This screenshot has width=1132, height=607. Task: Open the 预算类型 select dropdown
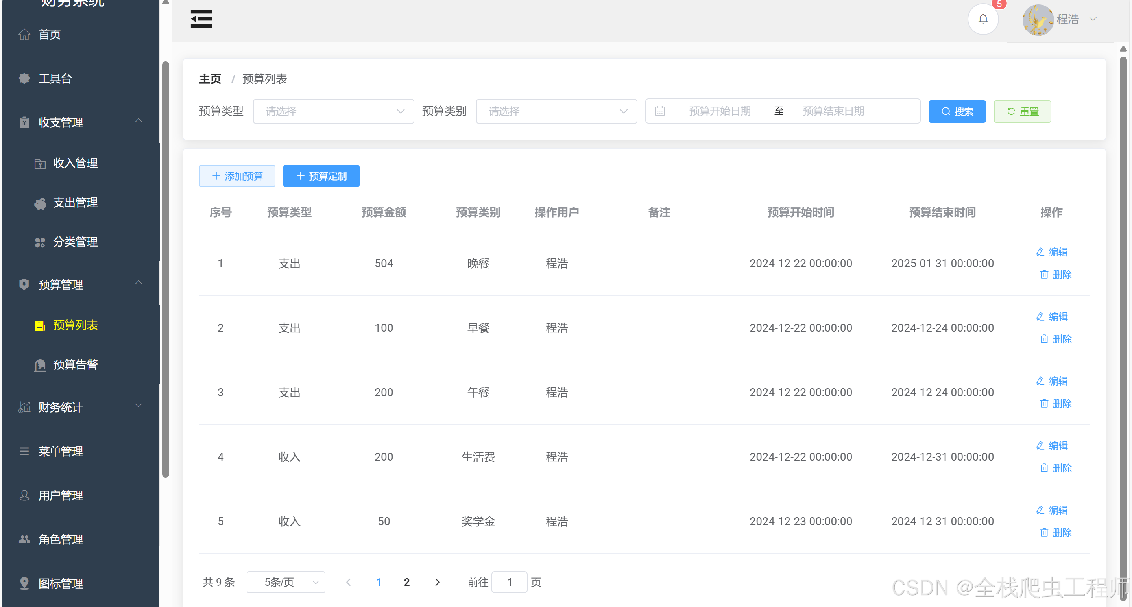pos(333,111)
